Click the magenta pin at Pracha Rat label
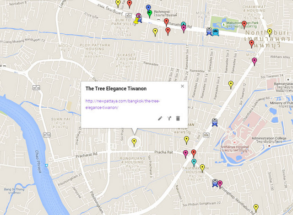 (185, 154)
